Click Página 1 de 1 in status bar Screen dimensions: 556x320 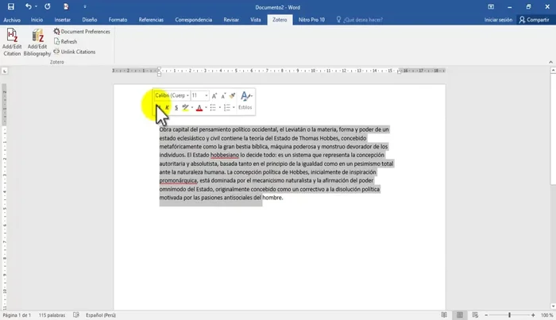click(x=17, y=315)
